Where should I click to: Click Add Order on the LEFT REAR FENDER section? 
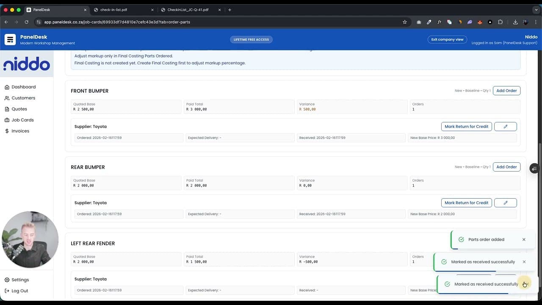pyautogui.click(x=506, y=243)
